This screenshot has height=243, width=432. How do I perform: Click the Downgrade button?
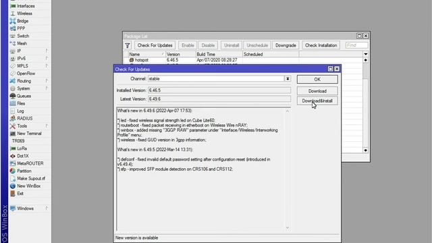[x=286, y=45]
